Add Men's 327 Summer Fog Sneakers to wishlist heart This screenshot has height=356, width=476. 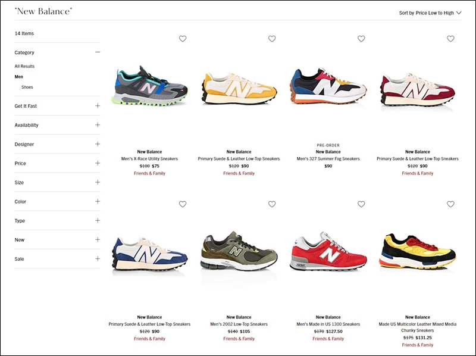(361, 39)
